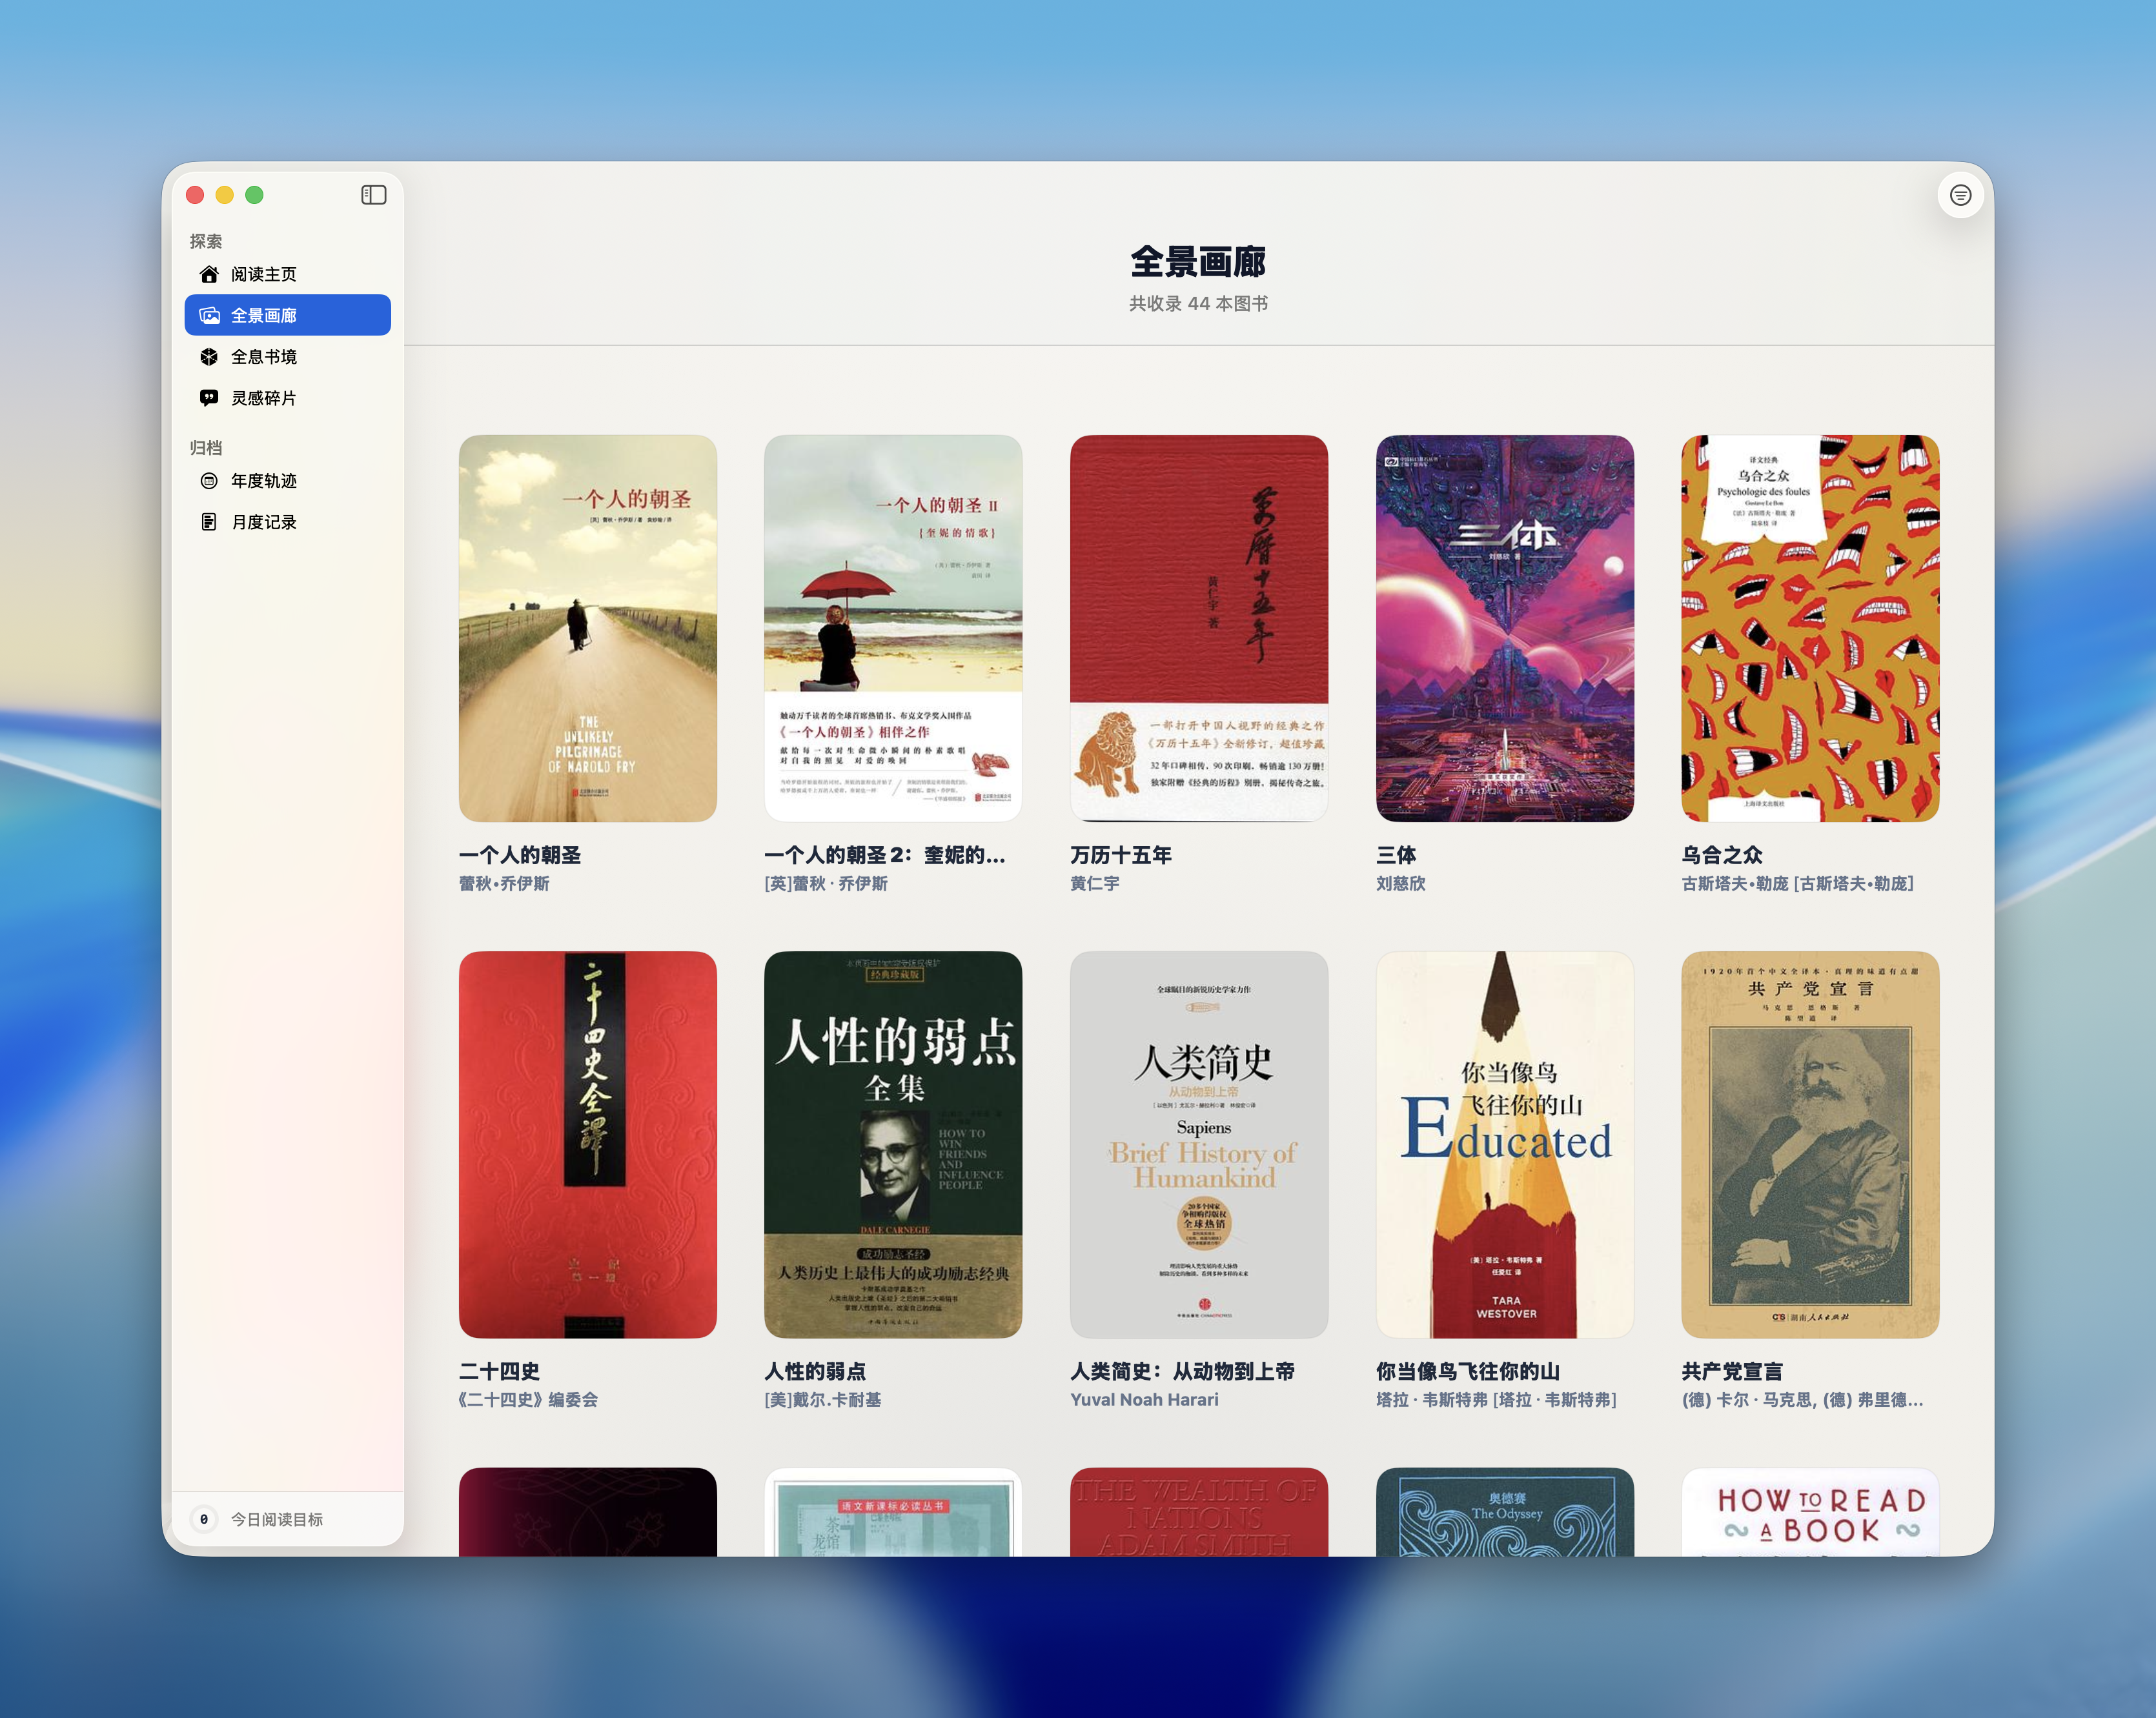Open the 人类简史 Sapiens cover
2156x1718 pixels.
[1199, 1144]
